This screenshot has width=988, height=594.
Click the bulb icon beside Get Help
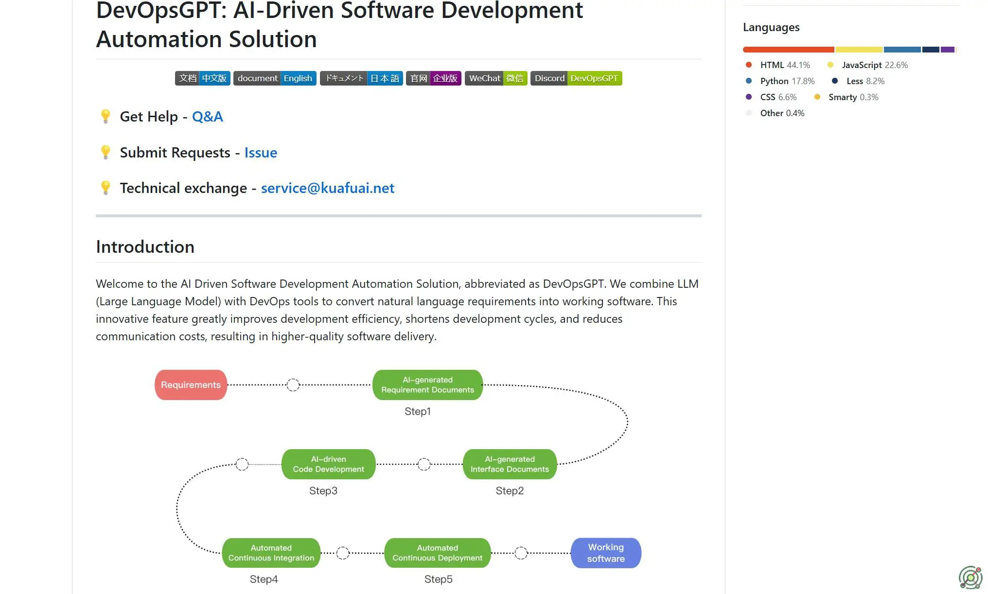click(106, 117)
